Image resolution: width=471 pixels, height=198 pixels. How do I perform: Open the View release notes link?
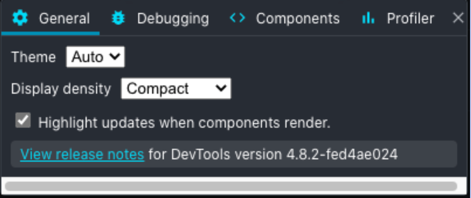tap(82, 155)
